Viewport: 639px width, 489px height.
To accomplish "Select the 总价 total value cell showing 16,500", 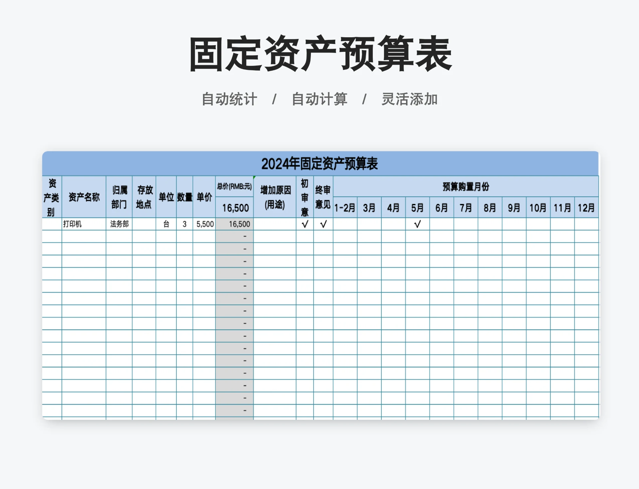I will pyautogui.click(x=236, y=224).
